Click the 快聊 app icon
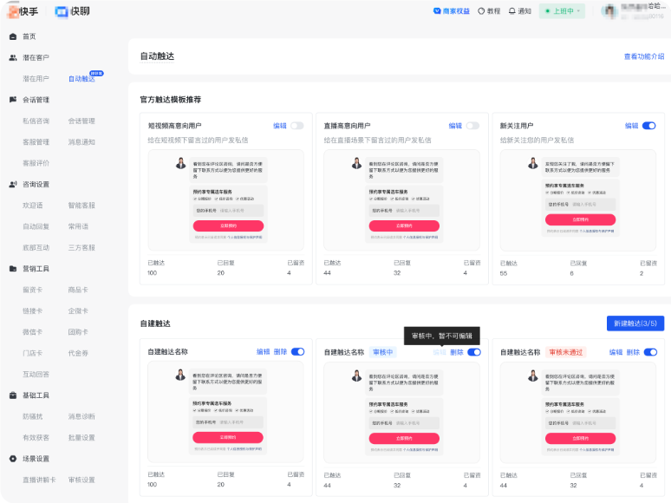This screenshot has width=671, height=503. pos(62,11)
